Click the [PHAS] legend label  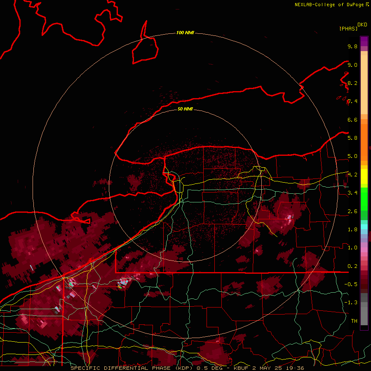pos(348,29)
